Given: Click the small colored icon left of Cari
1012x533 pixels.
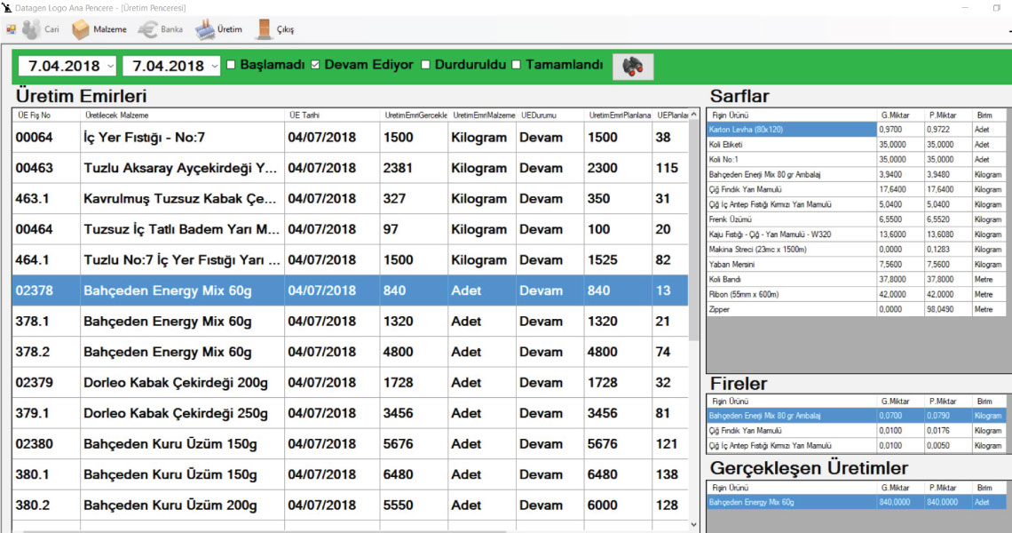Looking at the screenshot, I should click(11, 29).
